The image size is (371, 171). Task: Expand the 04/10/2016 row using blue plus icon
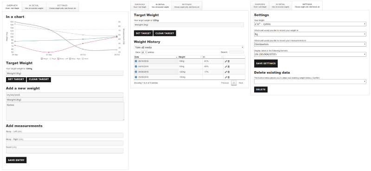[x=136, y=67]
